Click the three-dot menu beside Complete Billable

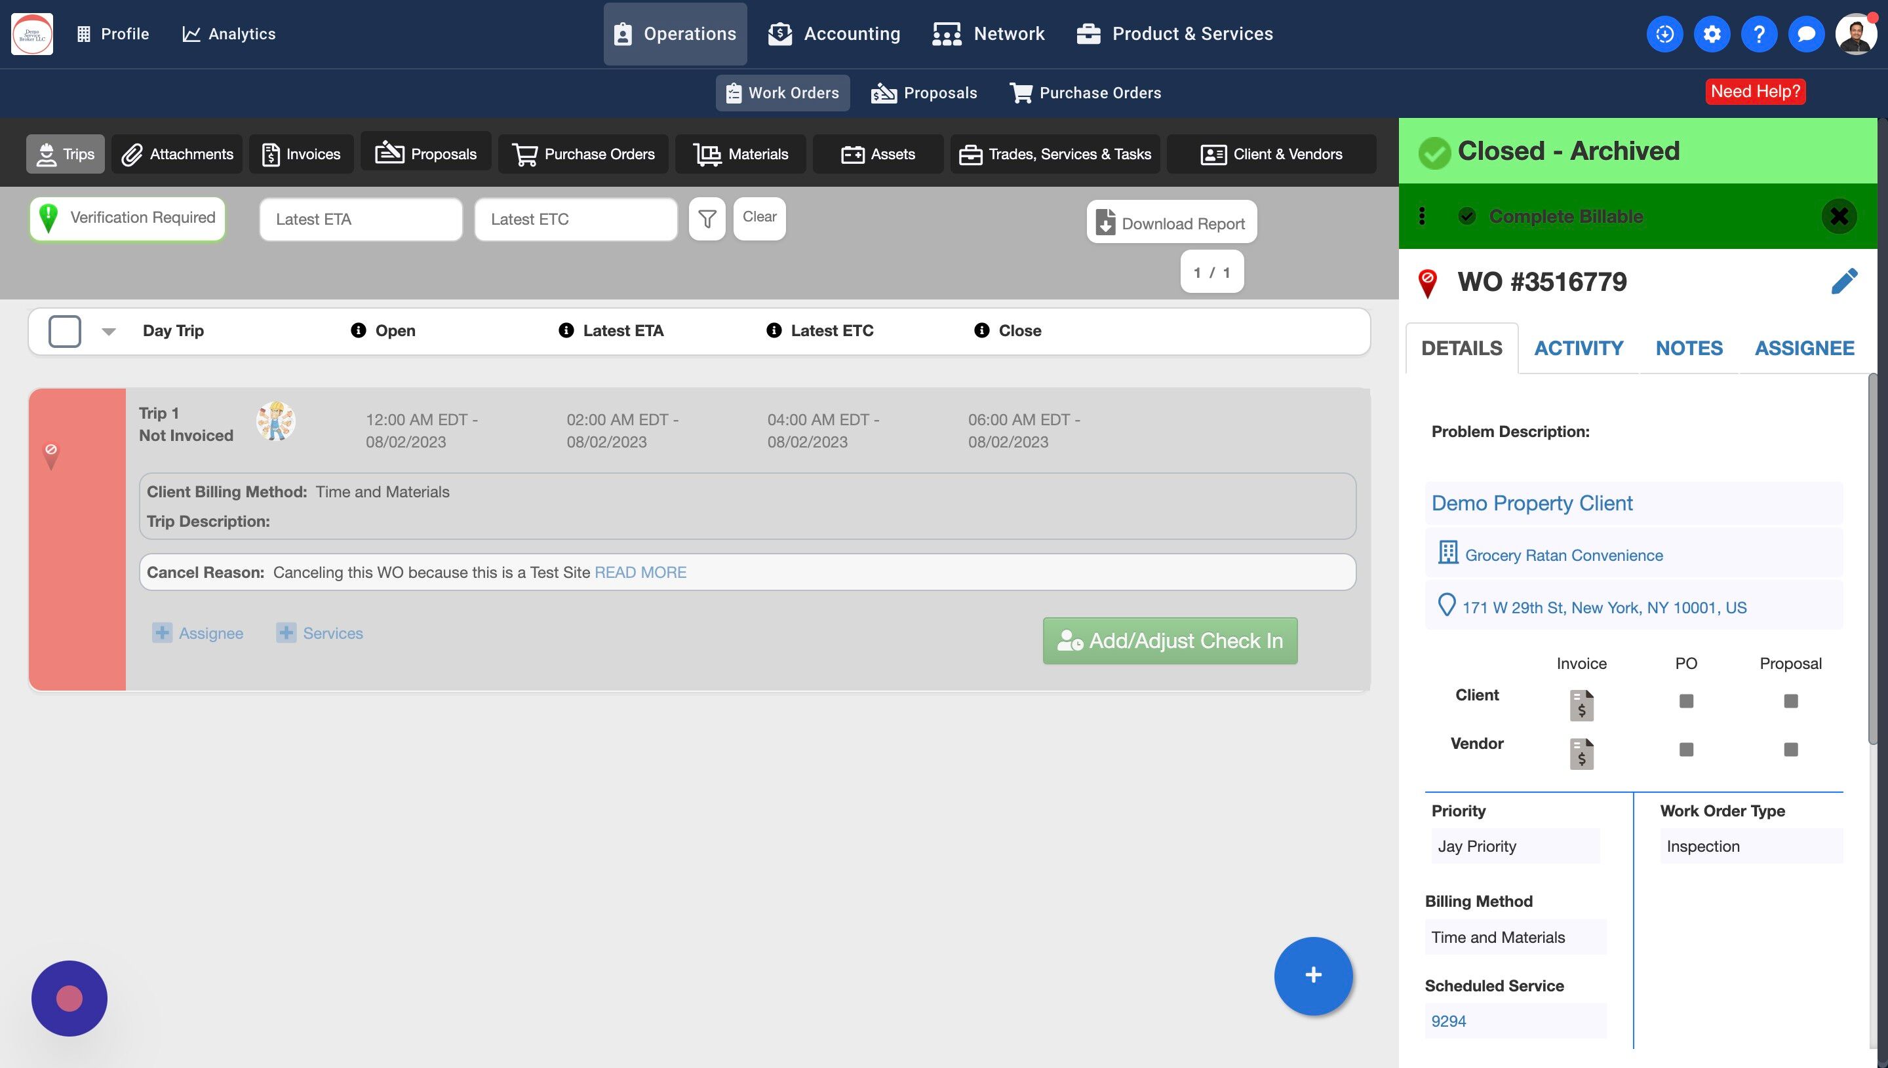point(1421,216)
